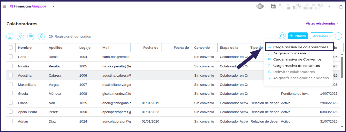The height and width of the screenshot is (132, 346).
Task: Click the Díaz surname cell
Action: click(53, 121)
